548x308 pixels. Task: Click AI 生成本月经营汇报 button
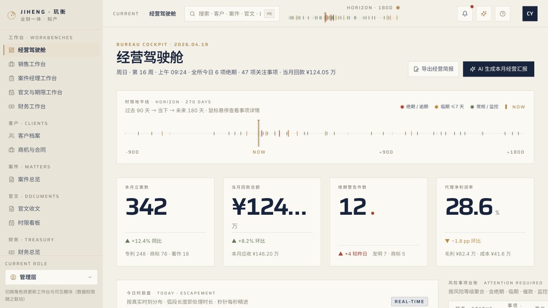[498, 69]
